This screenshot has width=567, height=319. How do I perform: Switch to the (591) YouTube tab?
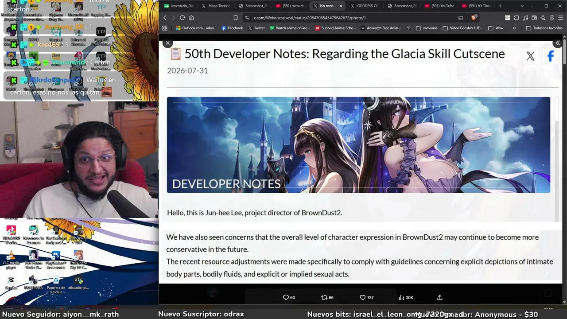[x=439, y=6]
